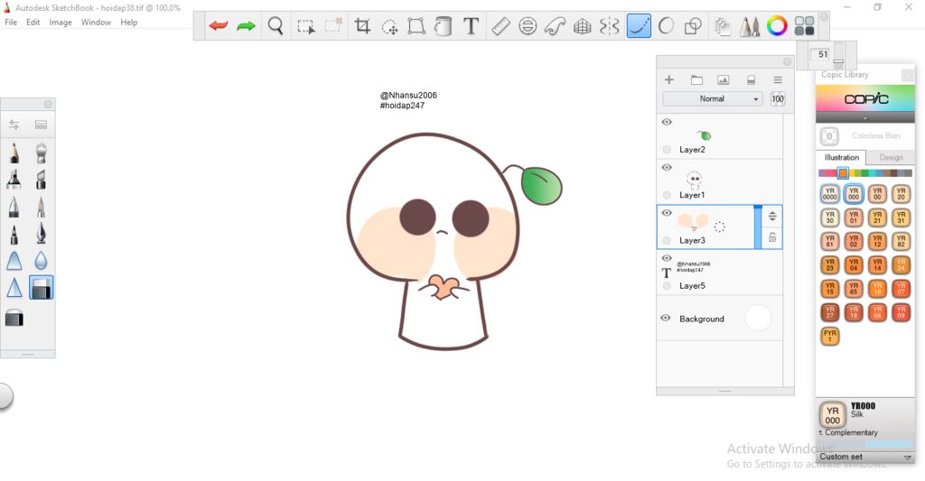Open the Window menu
Viewport: 925px width, 481px height.
(96, 23)
